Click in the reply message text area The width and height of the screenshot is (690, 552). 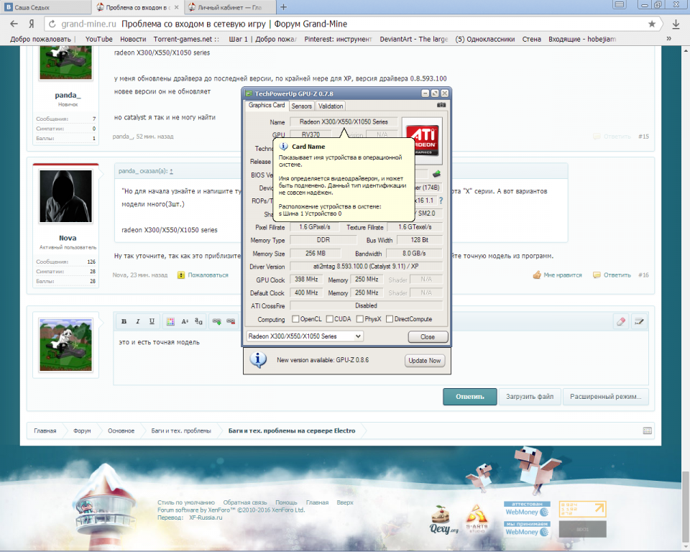(381, 359)
